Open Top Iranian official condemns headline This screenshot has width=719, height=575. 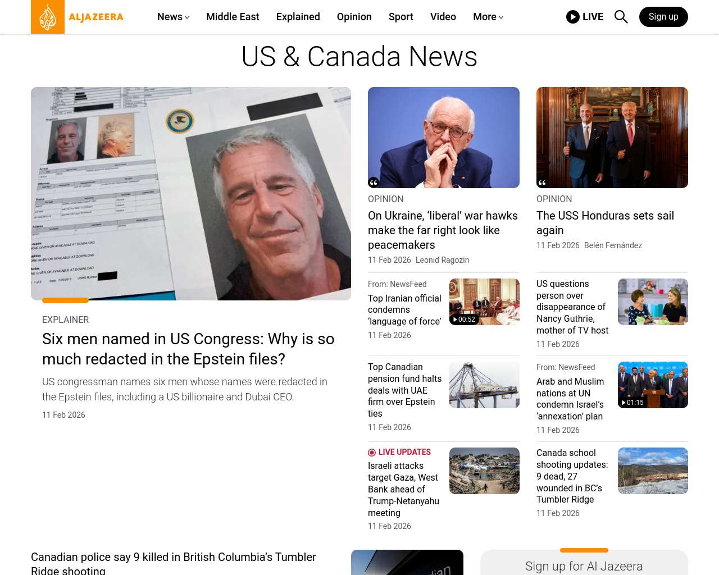click(404, 310)
